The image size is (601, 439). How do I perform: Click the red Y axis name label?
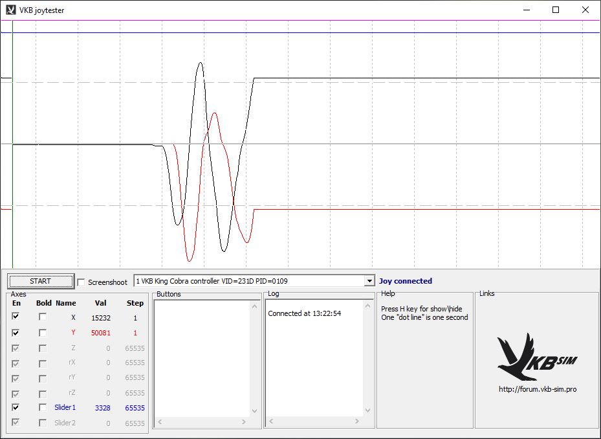click(x=73, y=332)
